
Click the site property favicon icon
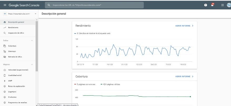pyautogui.click(x=5, y=14)
